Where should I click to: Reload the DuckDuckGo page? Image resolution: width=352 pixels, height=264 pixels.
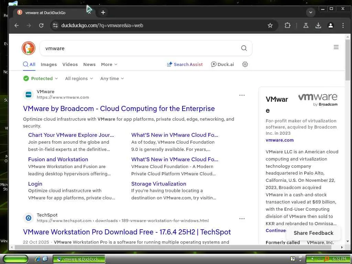[41, 25]
